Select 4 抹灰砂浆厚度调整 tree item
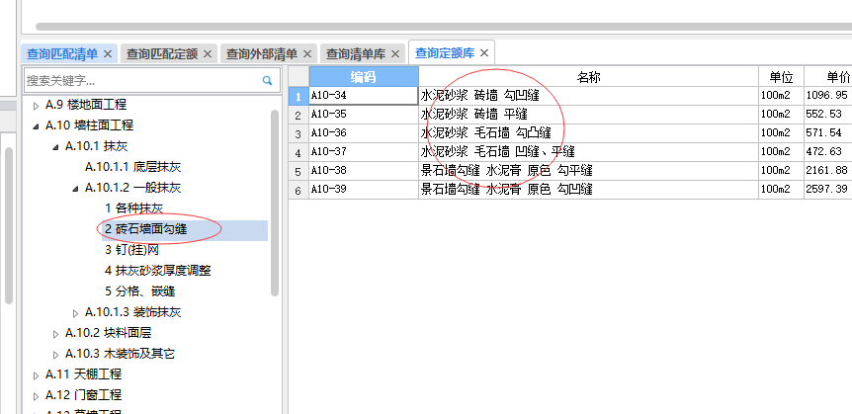Viewport: 852px width, 414px height. pos(157,271)
